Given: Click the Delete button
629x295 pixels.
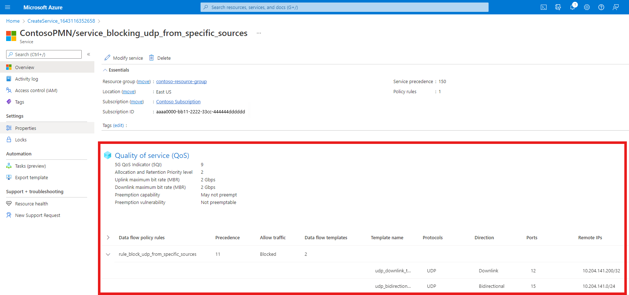Looking at the screenshot, I should tap(160, 58).
